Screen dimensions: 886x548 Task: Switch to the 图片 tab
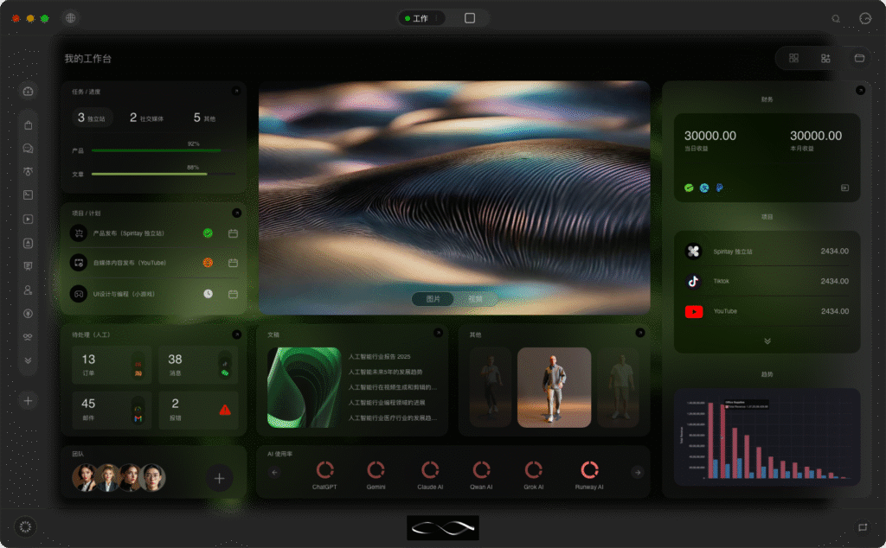[x=433, y=298]
